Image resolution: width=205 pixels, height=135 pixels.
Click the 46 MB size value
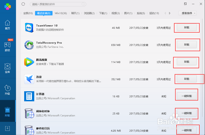[116, 28]
